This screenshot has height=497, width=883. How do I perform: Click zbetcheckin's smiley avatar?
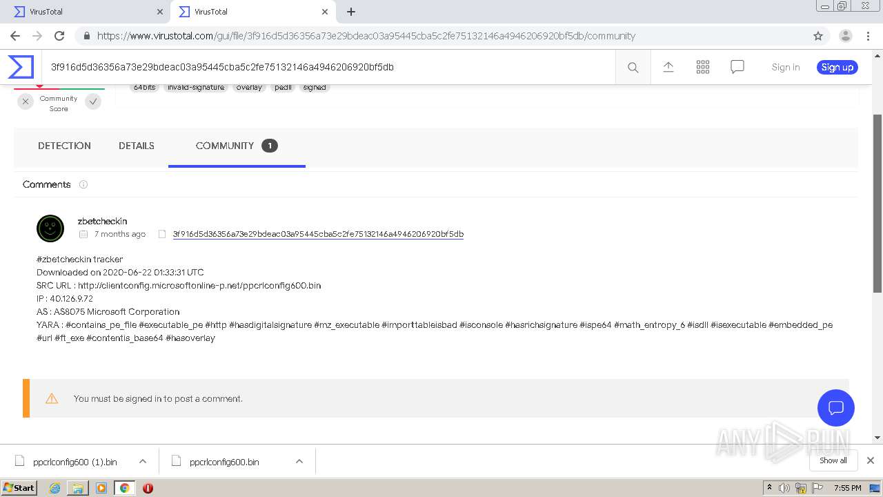[x=50, y=228]
